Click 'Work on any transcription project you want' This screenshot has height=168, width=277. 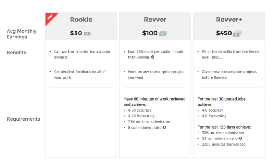coord(156,75)
